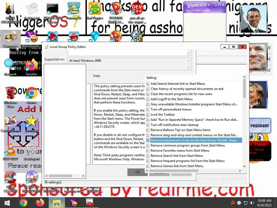The width and height of the screenshot is (277, 208).
Task: Open File Explorer from the taskbar
Action: pos(57,203)
